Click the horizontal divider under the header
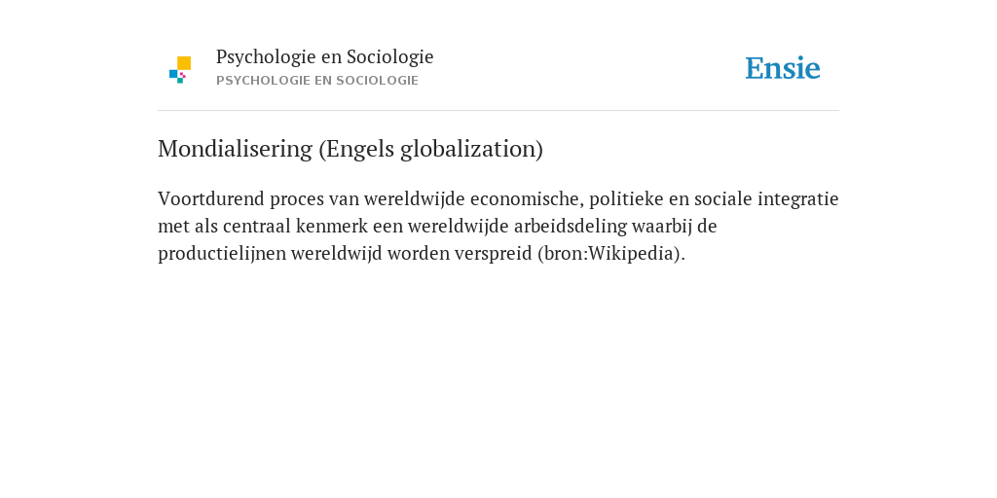 tap(498, 111)
